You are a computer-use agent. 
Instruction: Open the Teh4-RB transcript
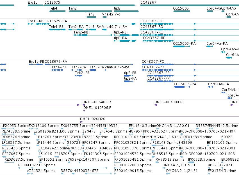point(57,30)
